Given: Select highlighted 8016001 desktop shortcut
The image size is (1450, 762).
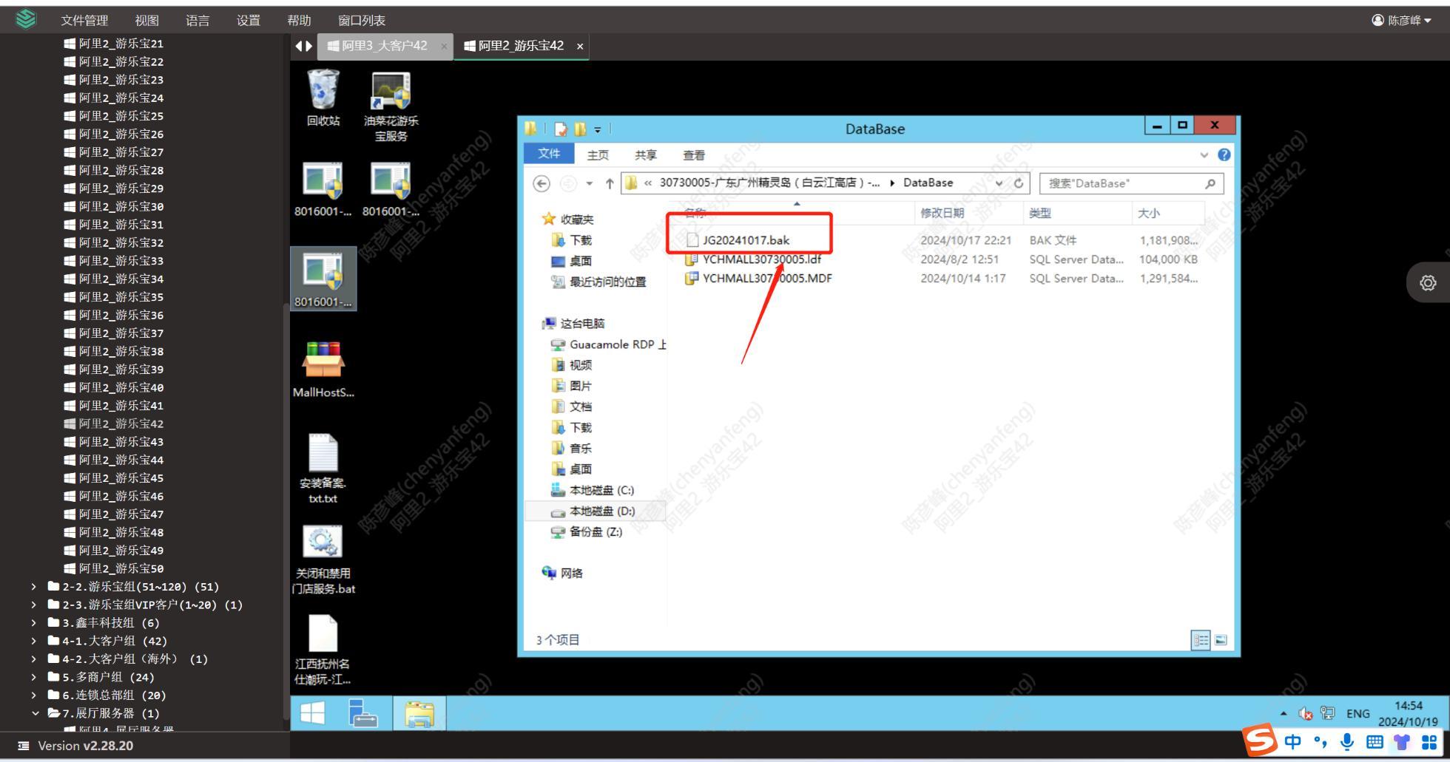Looking at the screenshot, I should pos(323,279).
